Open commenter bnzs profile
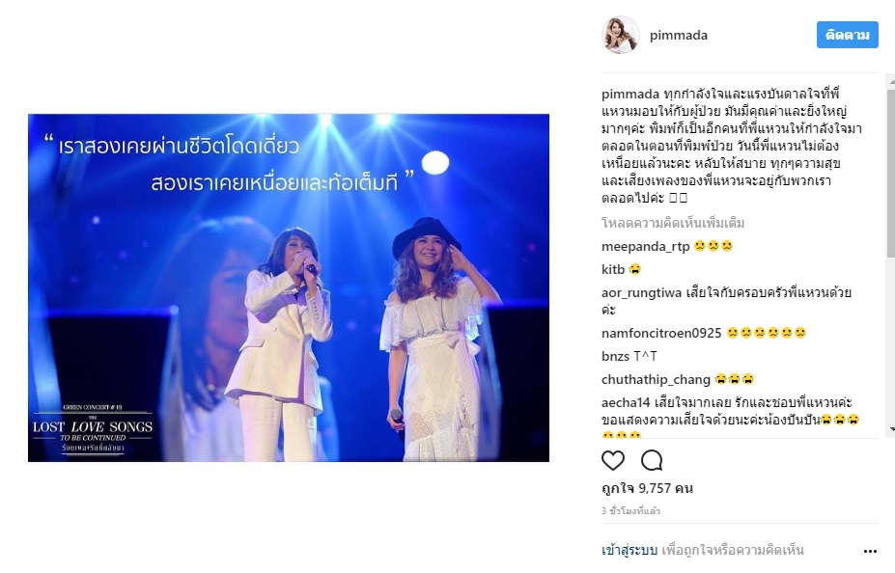This screenshot has height=573, width=895. [x=615, y=356]
